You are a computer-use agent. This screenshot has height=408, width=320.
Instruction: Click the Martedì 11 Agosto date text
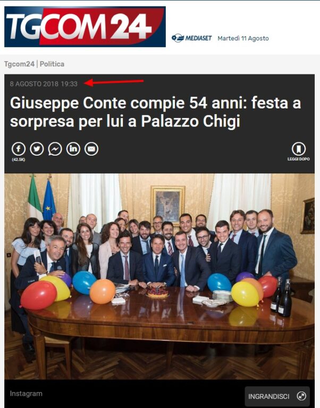[x=243, y=38]
